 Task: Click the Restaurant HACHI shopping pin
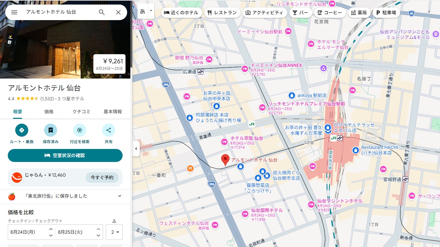point(356,150)
